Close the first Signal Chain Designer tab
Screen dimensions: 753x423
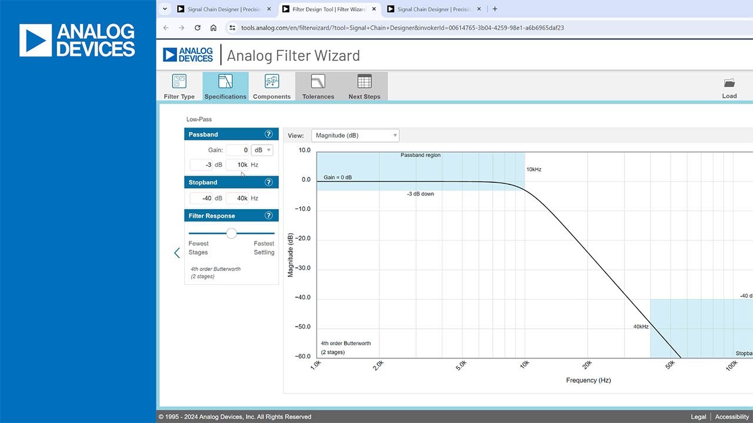pyautogui.click(x=269, y=9)
